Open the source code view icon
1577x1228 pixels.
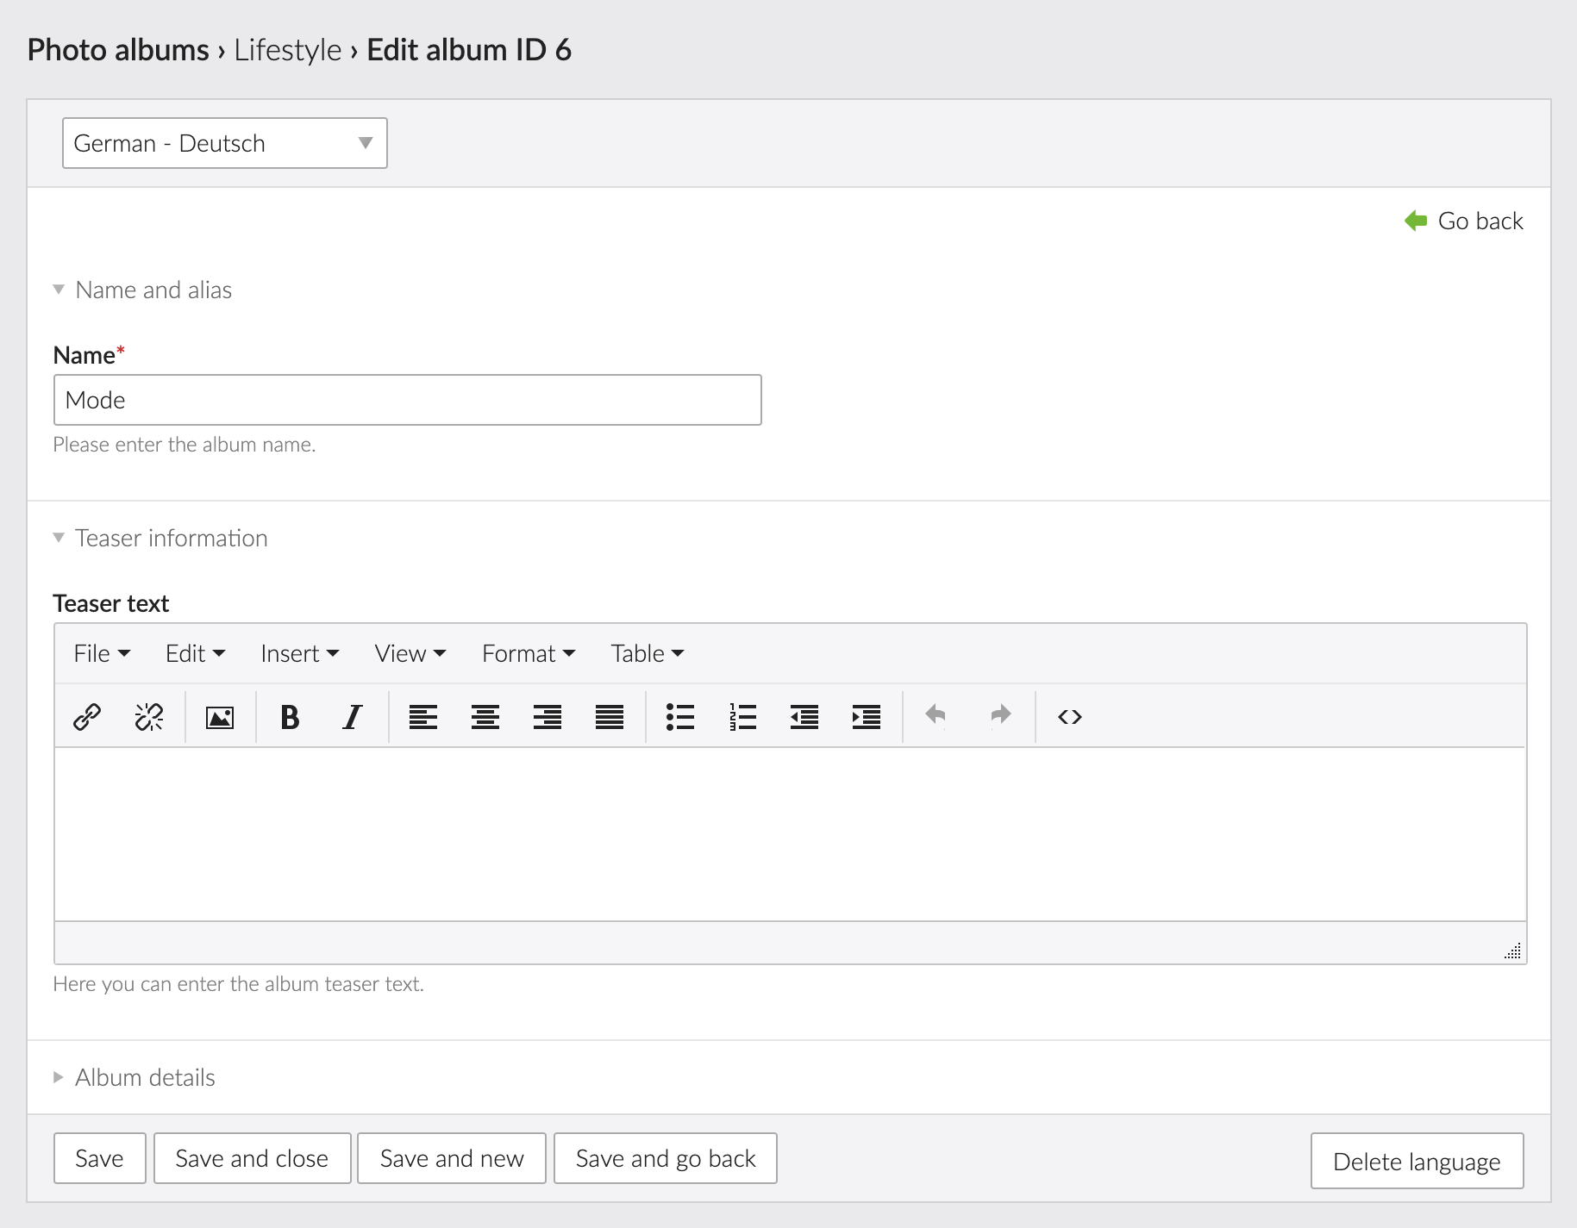point(1069,717)
